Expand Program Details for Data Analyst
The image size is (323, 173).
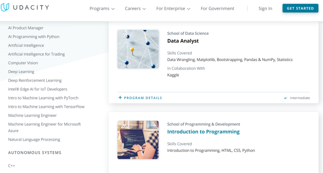click(x=140, y=98)
